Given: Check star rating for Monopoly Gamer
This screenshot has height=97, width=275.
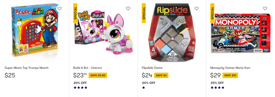Looking at the screenshot, I should click(x=217, y=88).
